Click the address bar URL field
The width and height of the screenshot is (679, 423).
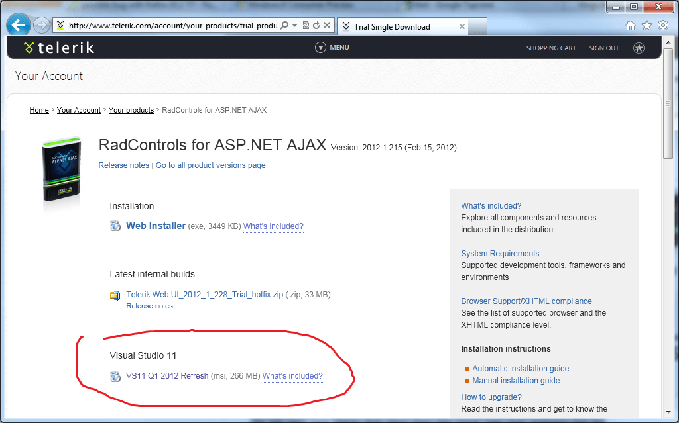pos(172,26)
